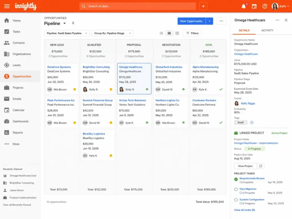Screen dimensions: 292x219
Task: Open Dashboards in sidebar
Action: tap(20, 121)
